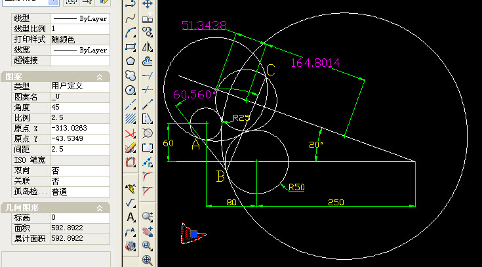Activate the Zoom Window tool
482x267 pixels.
[148, 245]
